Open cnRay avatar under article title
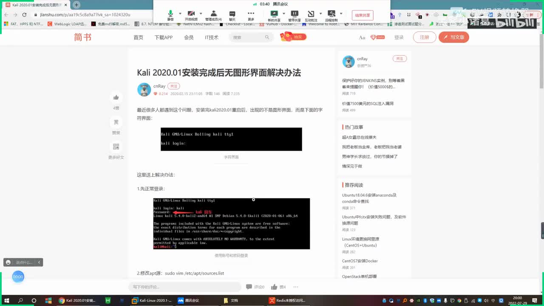The width and height of the screenshot is (544, 306). (144, 90)
